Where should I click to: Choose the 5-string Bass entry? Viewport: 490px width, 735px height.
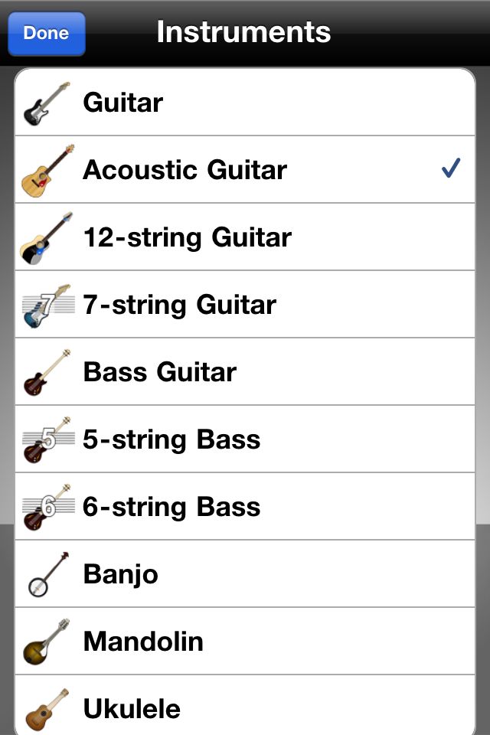pos(245,439)
